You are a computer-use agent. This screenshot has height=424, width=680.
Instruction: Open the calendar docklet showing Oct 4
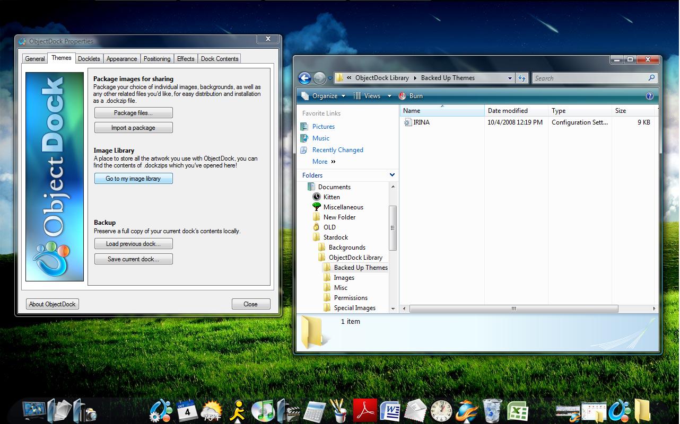pyautogui.click(x=187, y=411)
